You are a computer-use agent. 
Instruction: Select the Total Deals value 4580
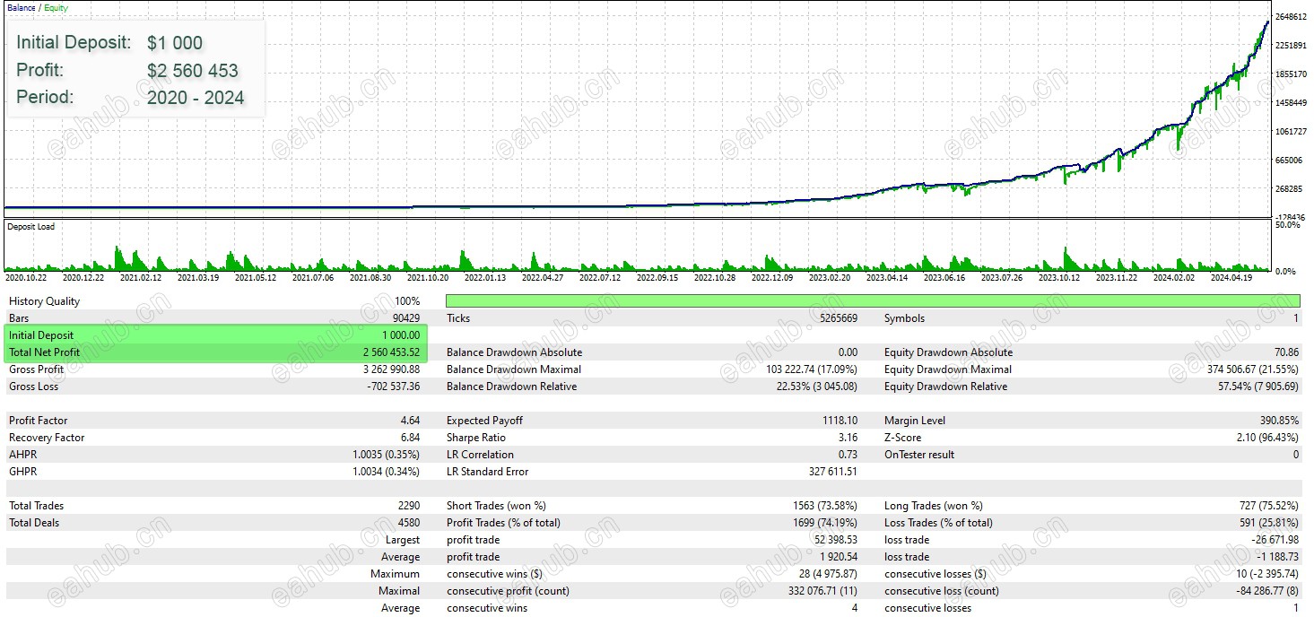coord(409,523)
